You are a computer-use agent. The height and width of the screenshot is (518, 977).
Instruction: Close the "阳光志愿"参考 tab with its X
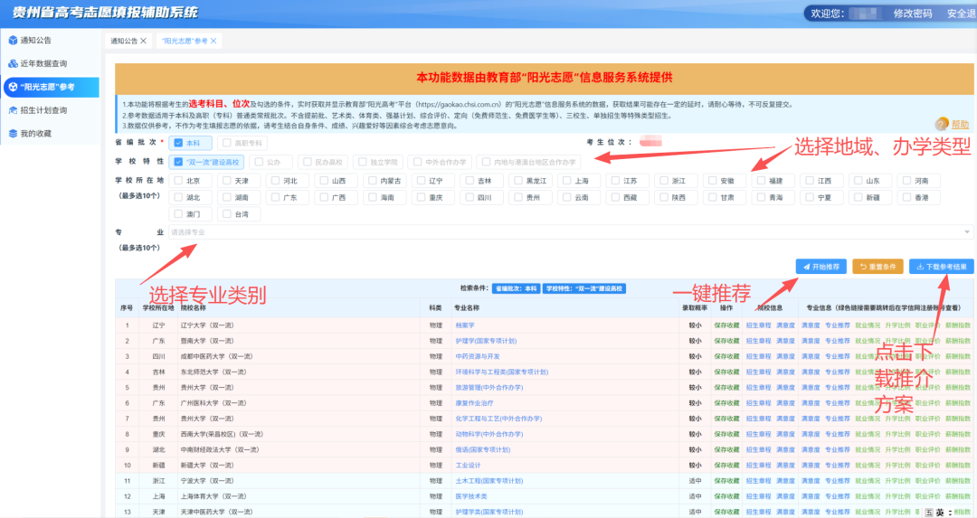pos(213,41)
